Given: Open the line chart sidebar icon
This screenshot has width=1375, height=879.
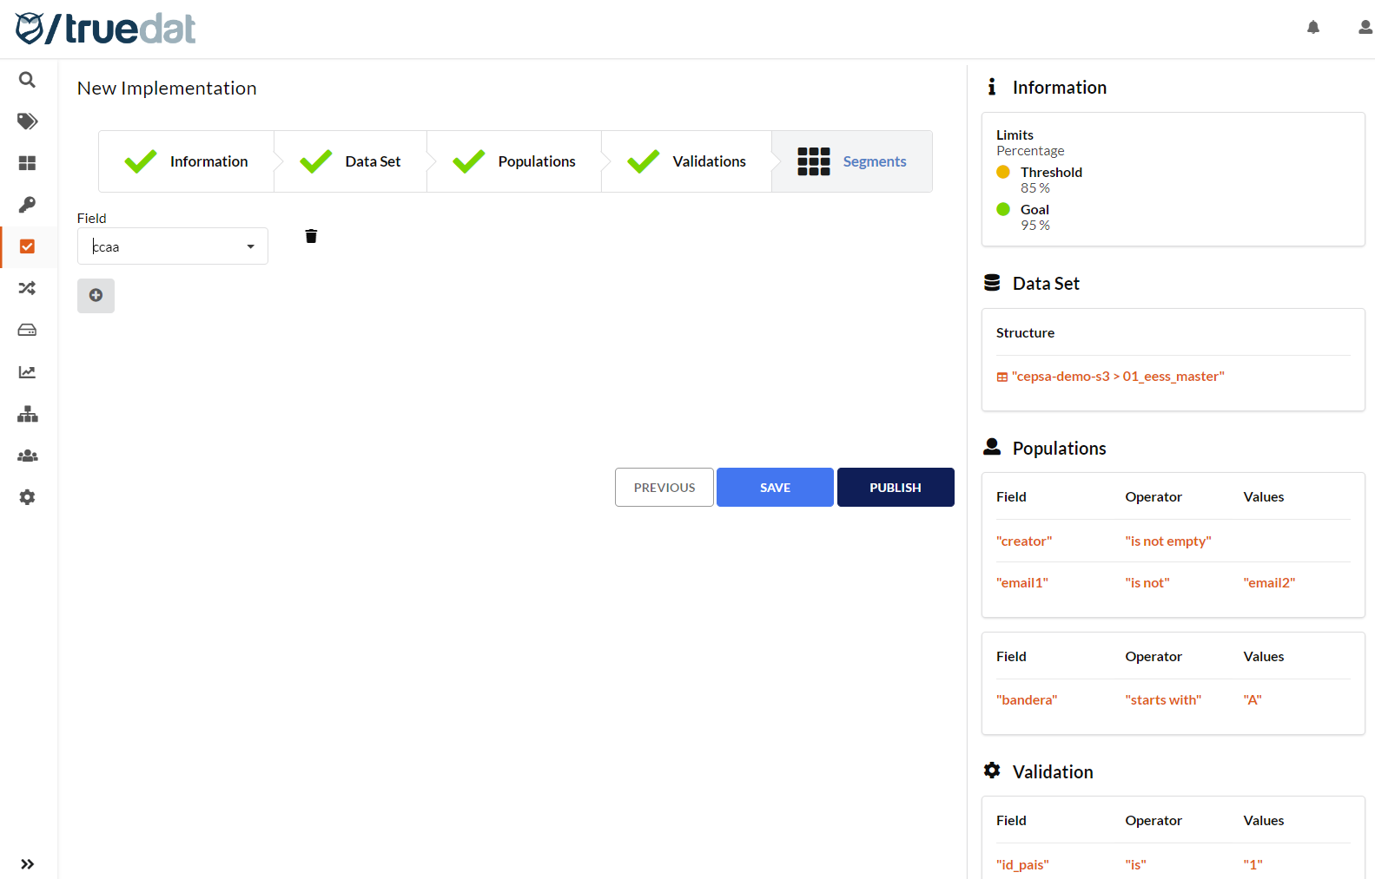Looking at the screenshot, I should 27,372.
